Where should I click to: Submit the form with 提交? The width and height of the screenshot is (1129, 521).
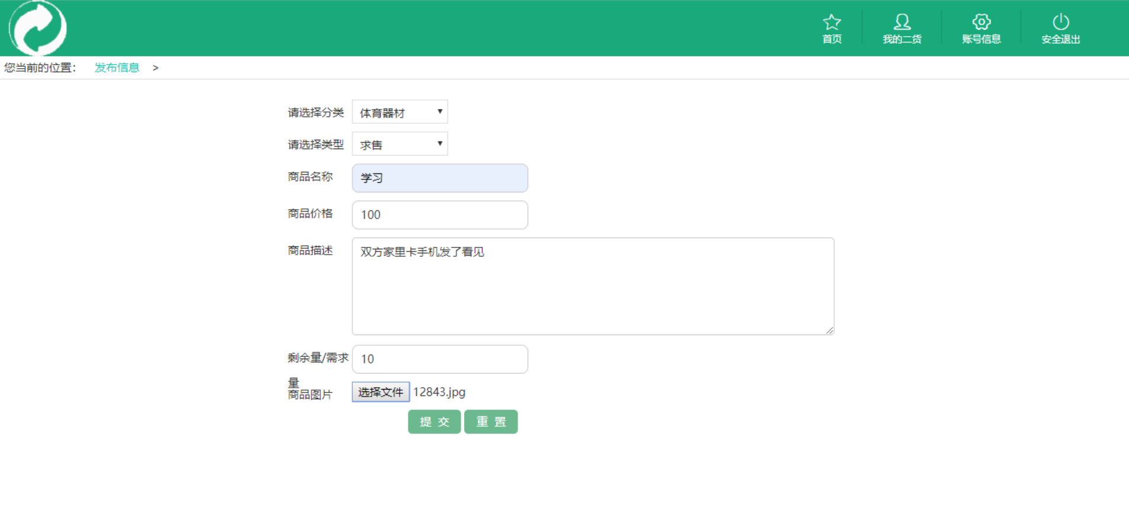434,422
